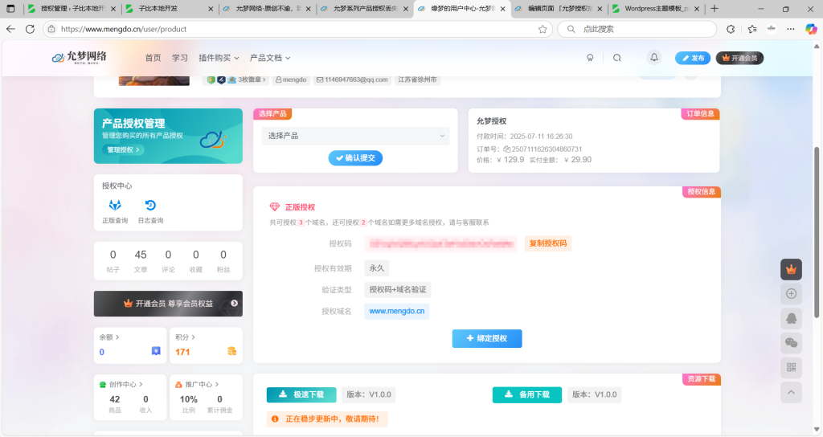Open 日志查询 in the 授权中心 panel
The image size is (823, 437).
pyautogui.click(x=150, y=211)
